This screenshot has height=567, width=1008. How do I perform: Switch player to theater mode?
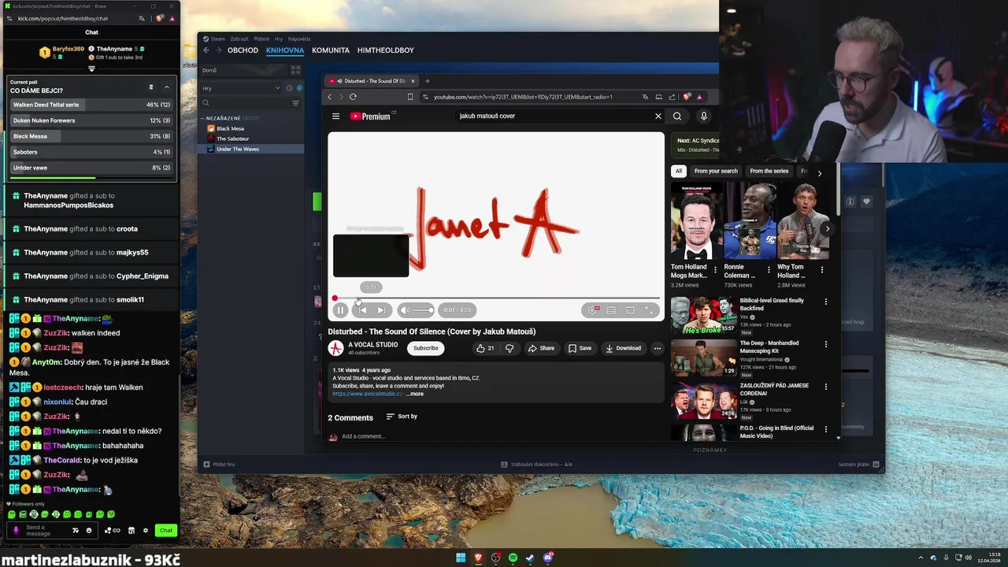click(x=611, y=310)
